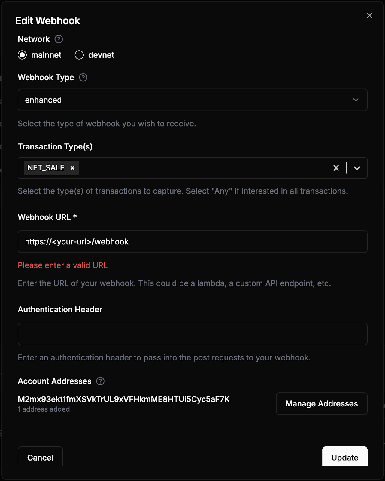Click the Update button
Screen dimensions: 385x481
click(345, 456)
